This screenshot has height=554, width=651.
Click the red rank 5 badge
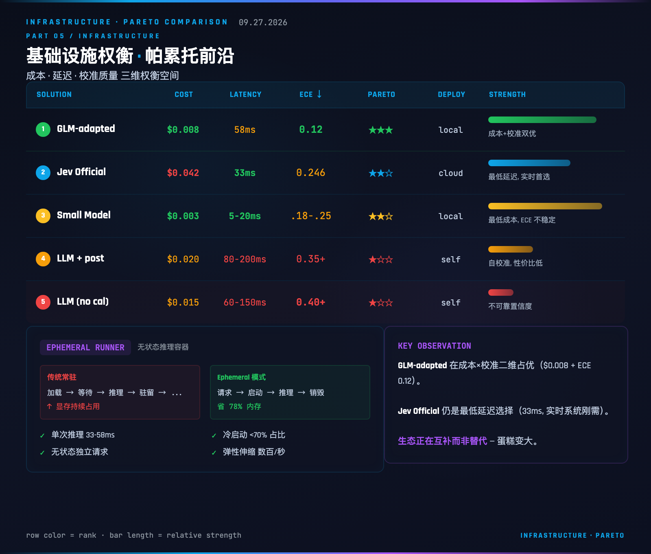(x=43, y=302)
